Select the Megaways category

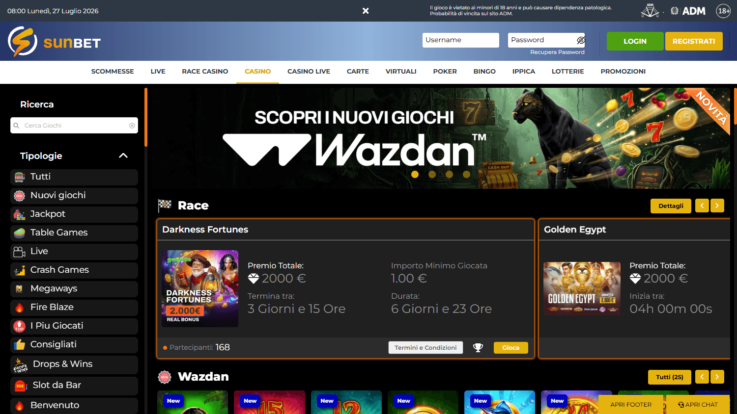[74, 289]
